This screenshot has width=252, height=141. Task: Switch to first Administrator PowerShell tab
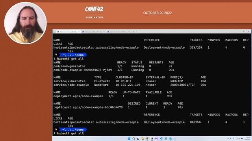pos(68,32)
